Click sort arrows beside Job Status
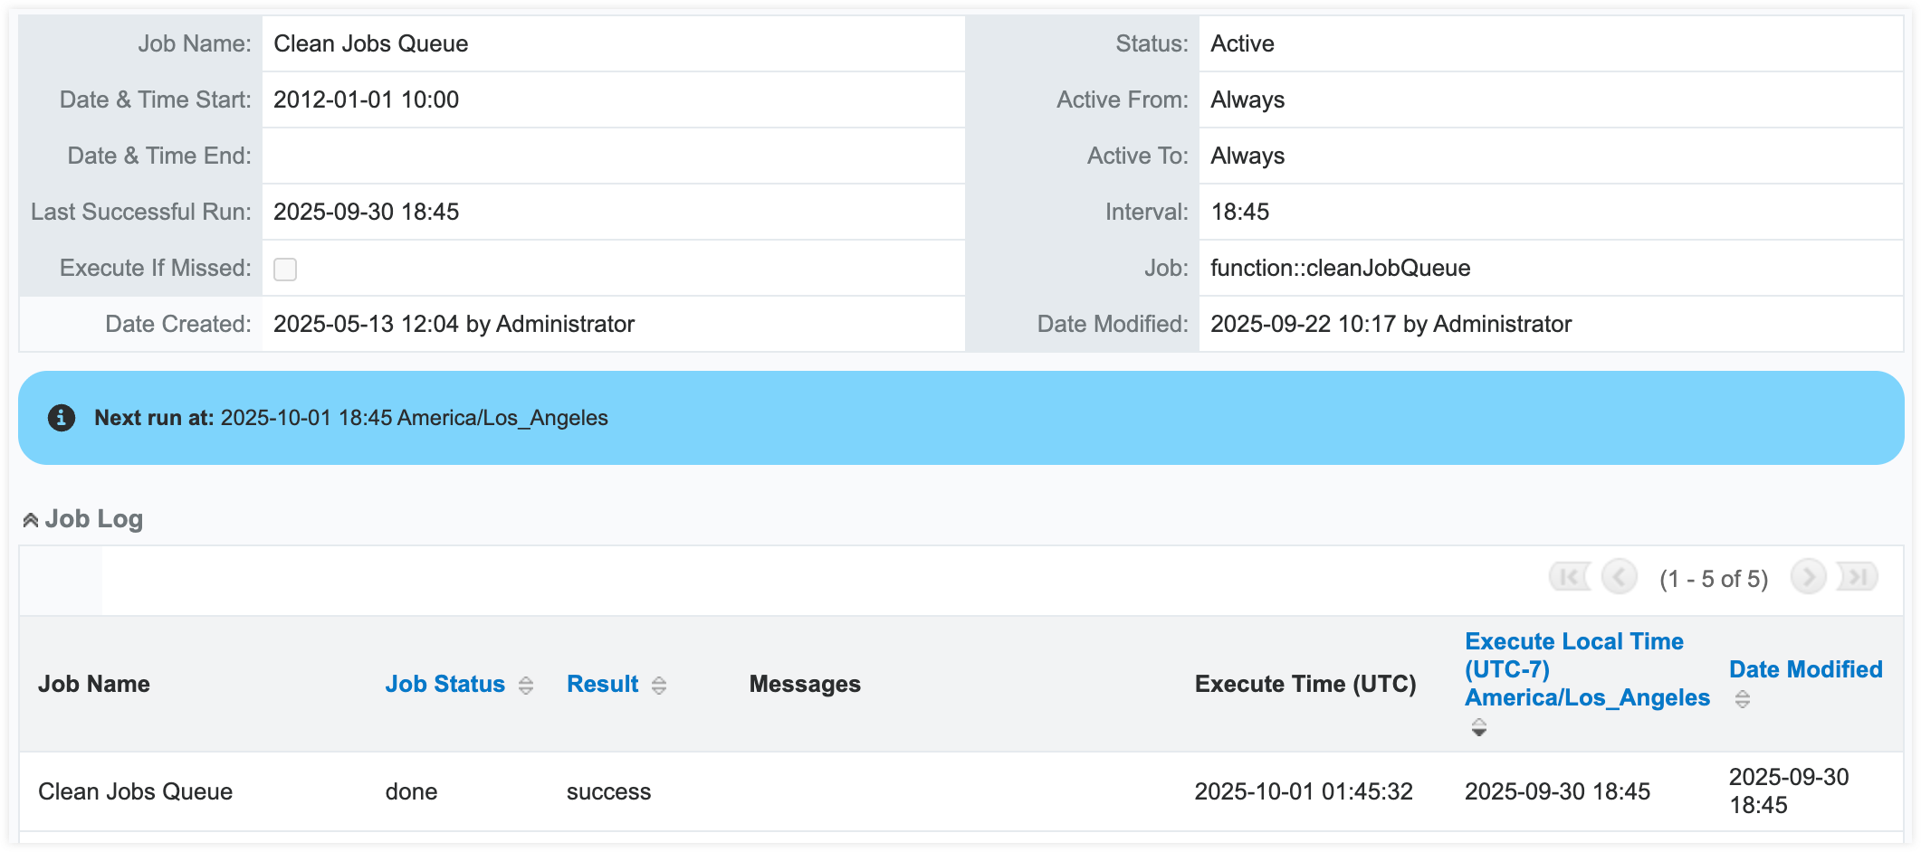 (x=526, y=686)
